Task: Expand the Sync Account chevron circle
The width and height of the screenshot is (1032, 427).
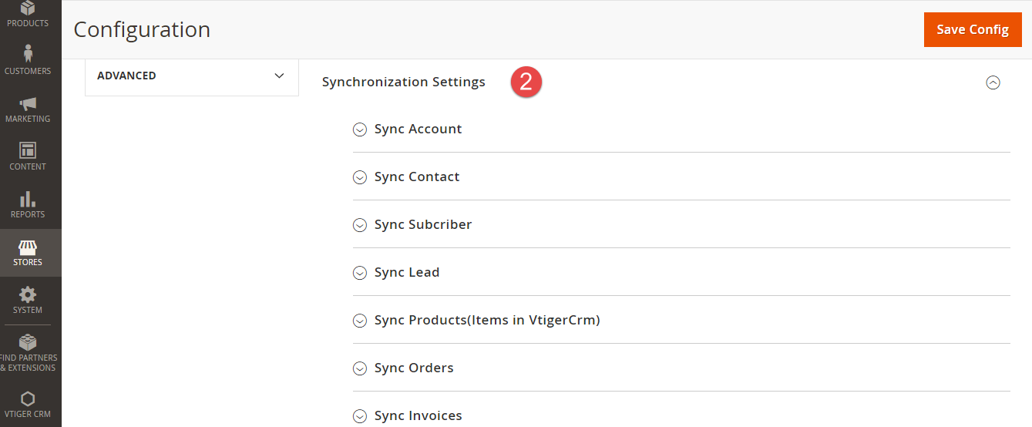Action: [x=359, y=129]
